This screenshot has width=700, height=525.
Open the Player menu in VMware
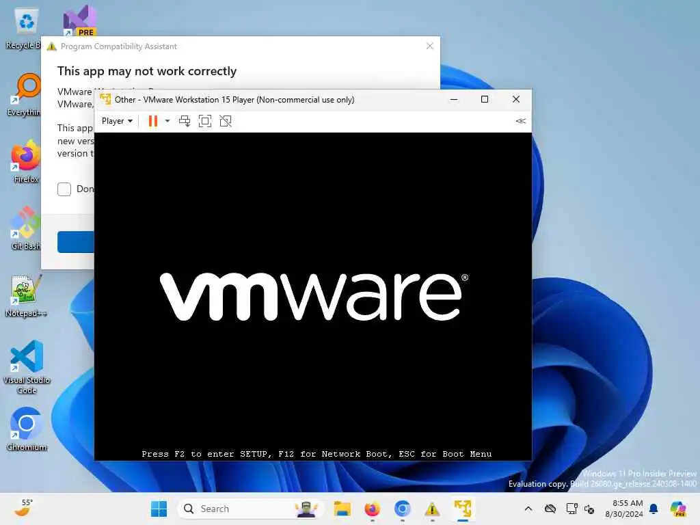[117, 121]
